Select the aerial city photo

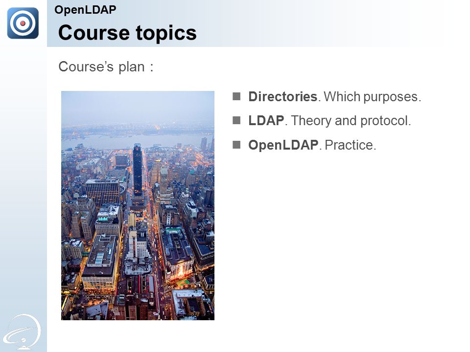click(138, 205)
